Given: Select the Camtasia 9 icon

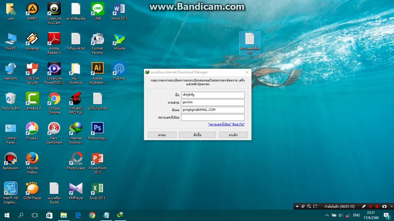Looking at the screenshot, I should [32, 101].
